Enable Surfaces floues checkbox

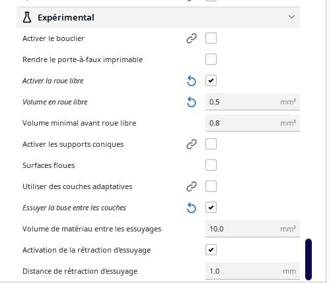[x=211, y=165]
